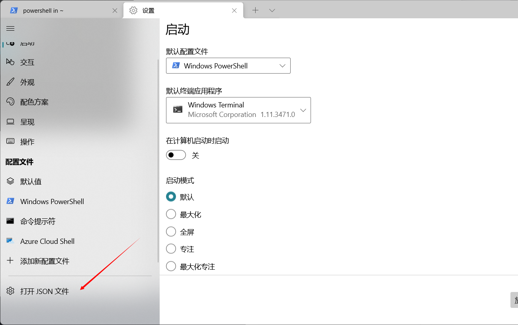Toggle 在计算机启动时启动 switch

(176, 155)
